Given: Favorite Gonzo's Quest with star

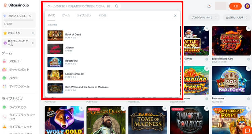Looking at the screenshot, I should 123,108.
